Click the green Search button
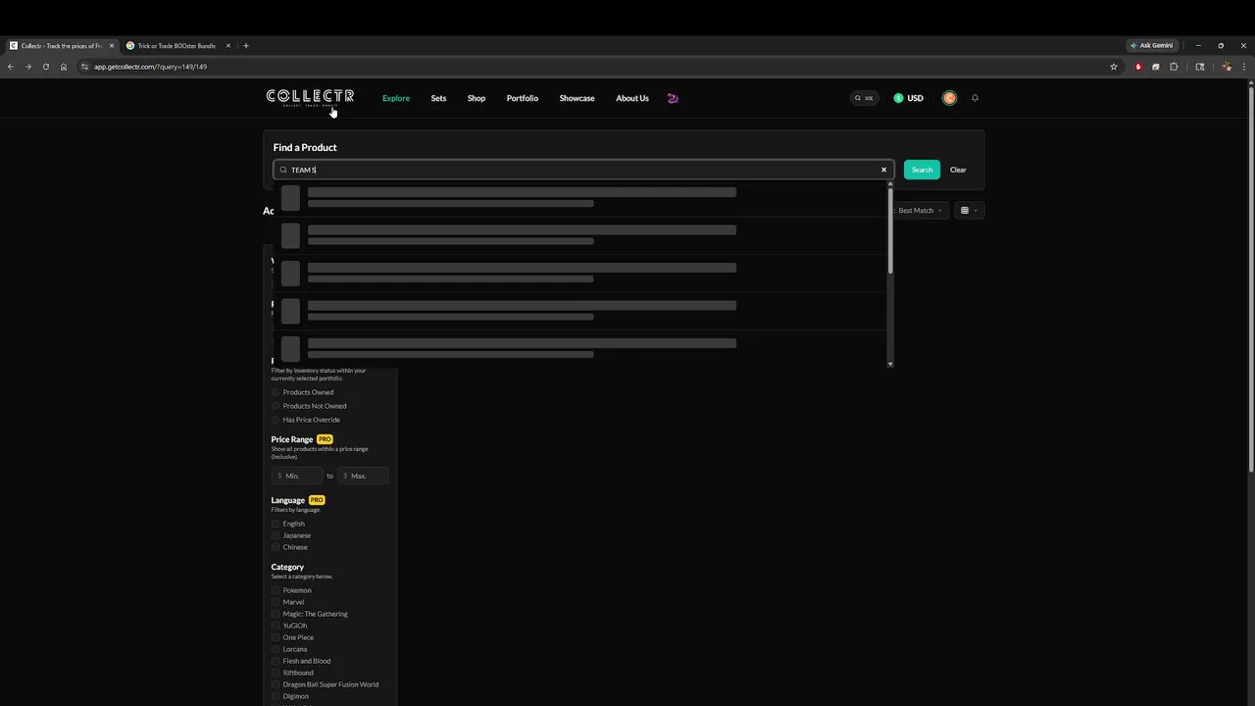This screenshot has height=706, width=1255. pyautogui.click(x=922, y=170)
